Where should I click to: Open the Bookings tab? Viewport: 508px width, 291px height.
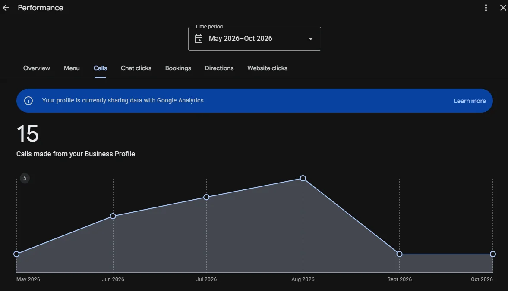coord(178,68)
